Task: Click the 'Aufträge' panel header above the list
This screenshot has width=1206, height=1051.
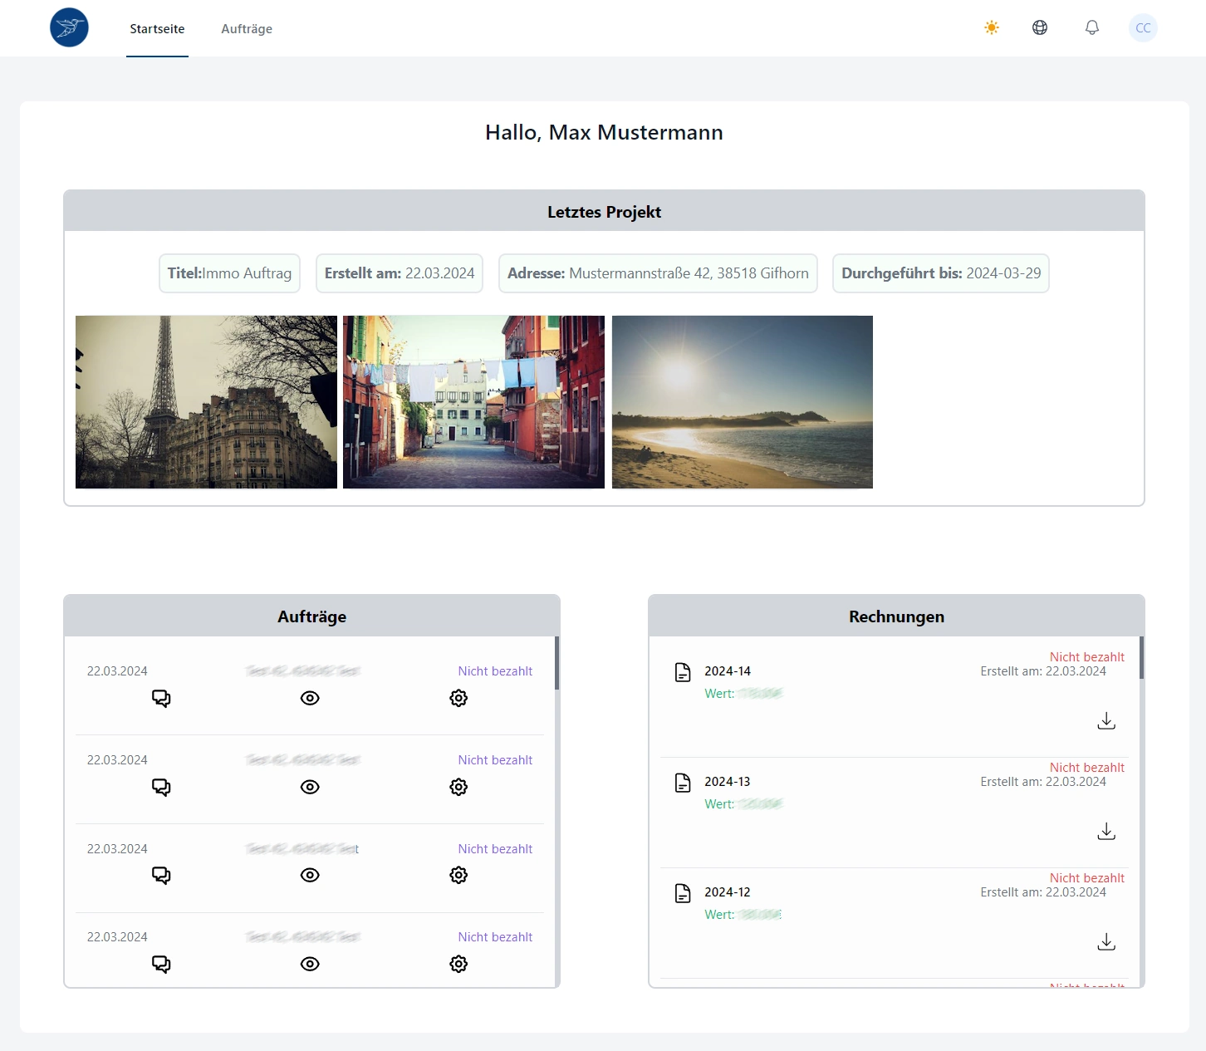Action: point(311,616)
